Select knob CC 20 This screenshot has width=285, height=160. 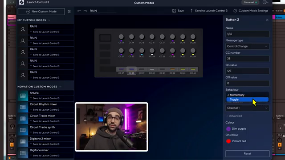click(x=193, y=37)
